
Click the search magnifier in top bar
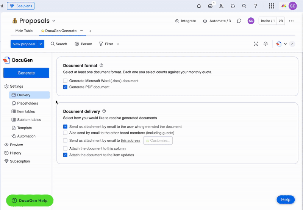click(244, 6)
